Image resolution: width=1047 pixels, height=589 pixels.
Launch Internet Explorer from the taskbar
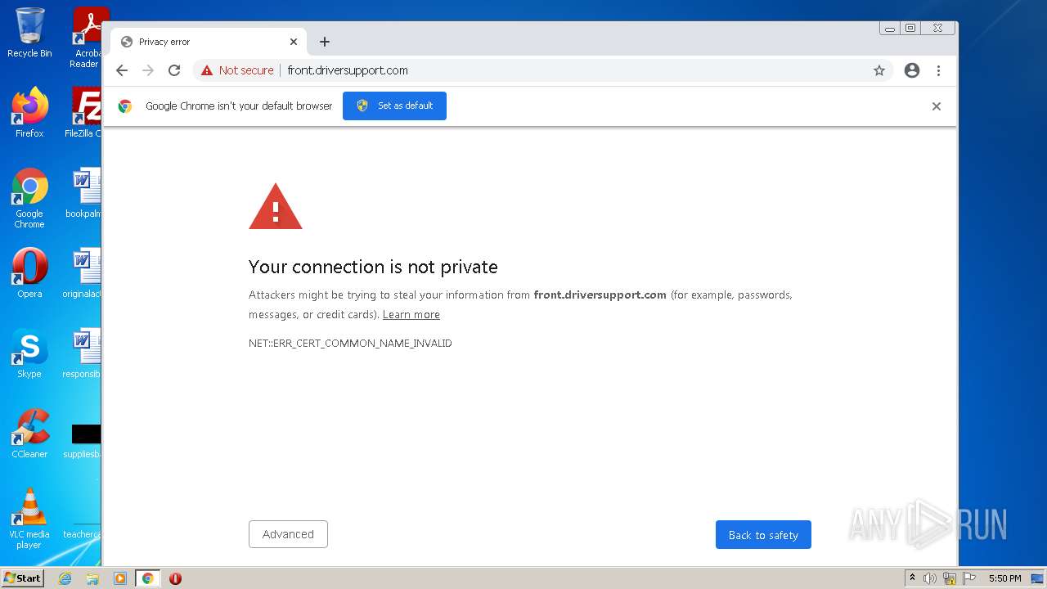(x=65, y=578)
